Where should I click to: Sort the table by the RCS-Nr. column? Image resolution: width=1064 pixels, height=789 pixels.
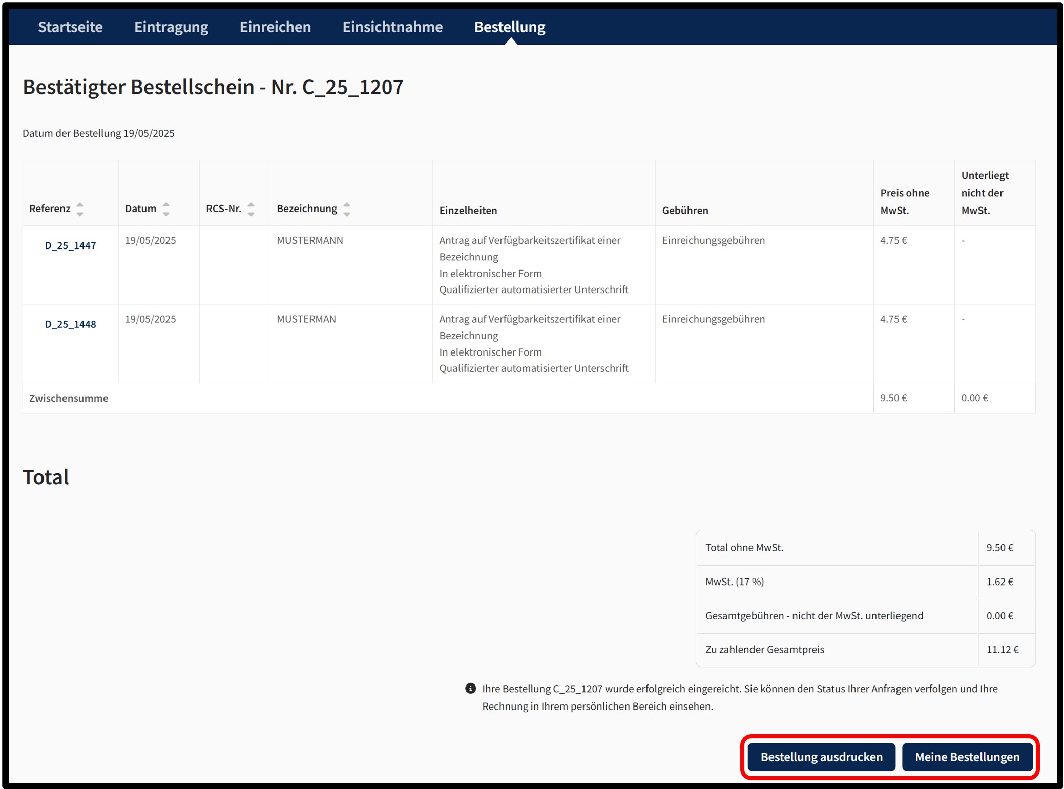251,209
